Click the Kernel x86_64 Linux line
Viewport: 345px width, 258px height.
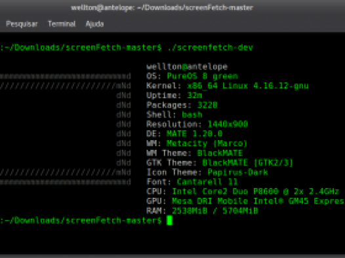click(x=228, y=86)
